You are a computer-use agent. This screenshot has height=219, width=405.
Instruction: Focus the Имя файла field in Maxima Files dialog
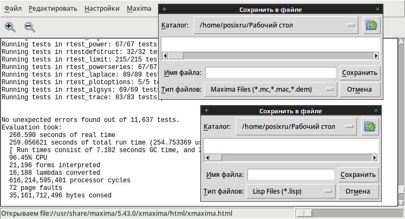point(271,73)
